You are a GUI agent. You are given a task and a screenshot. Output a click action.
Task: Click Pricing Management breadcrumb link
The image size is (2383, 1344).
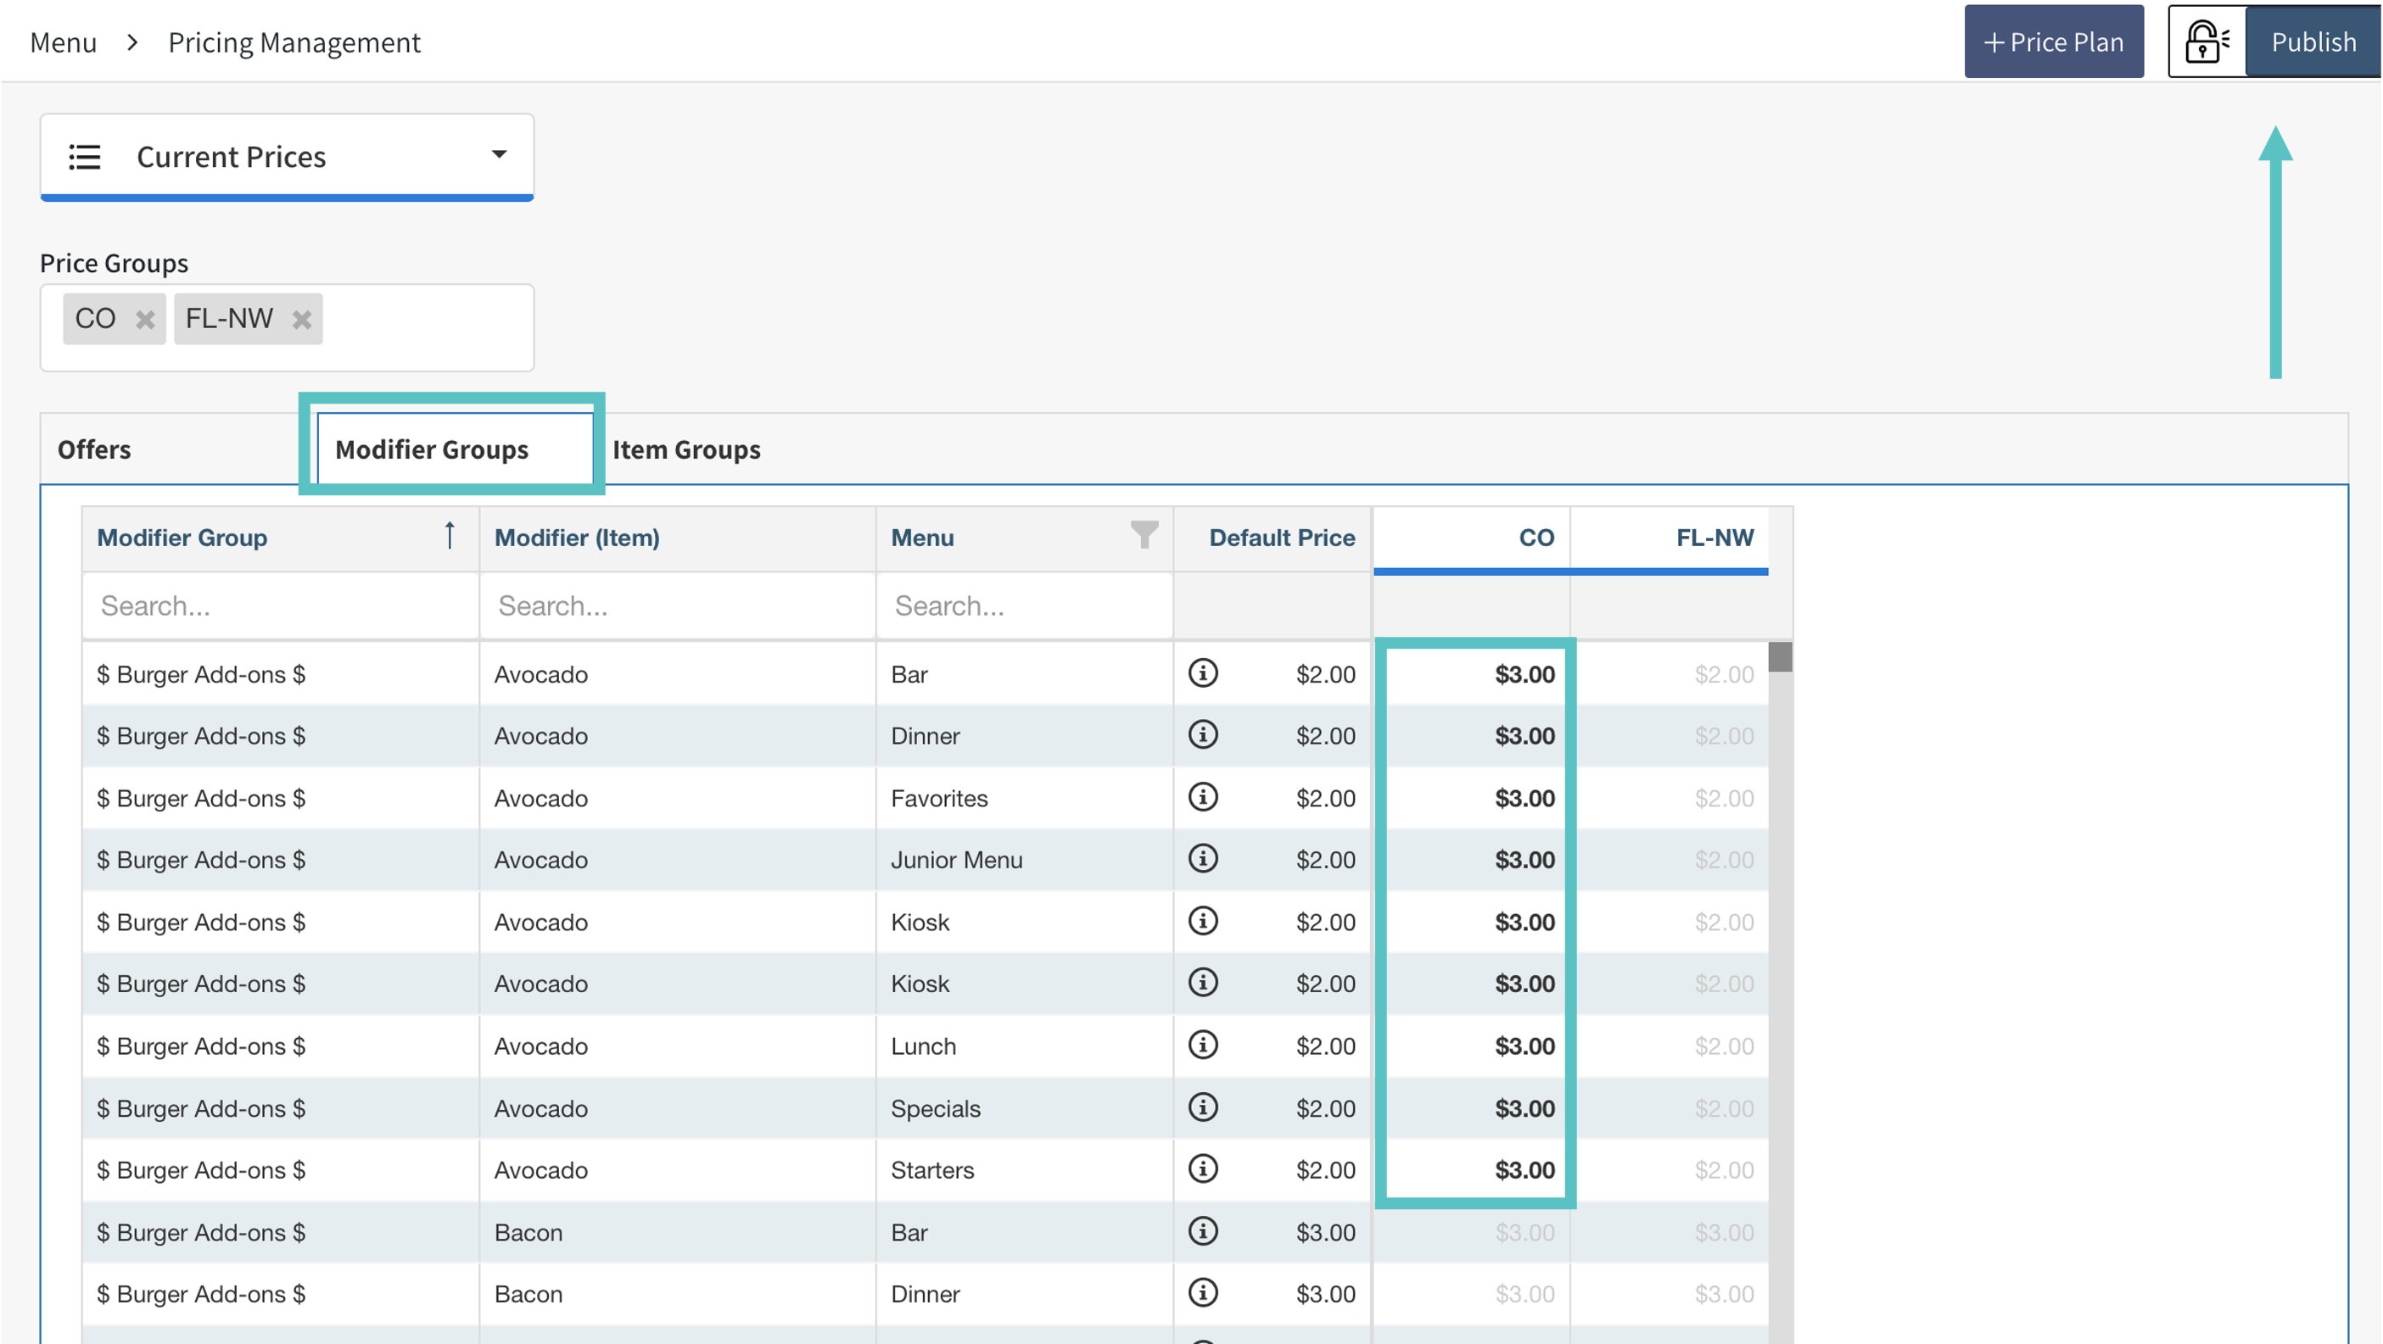294,42
